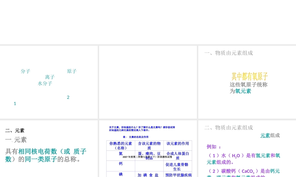Select the blank slide thumbnail in the middle row
Image resolution: width=296 pixels, height=177 pixels.
click(x=148, y=82)
